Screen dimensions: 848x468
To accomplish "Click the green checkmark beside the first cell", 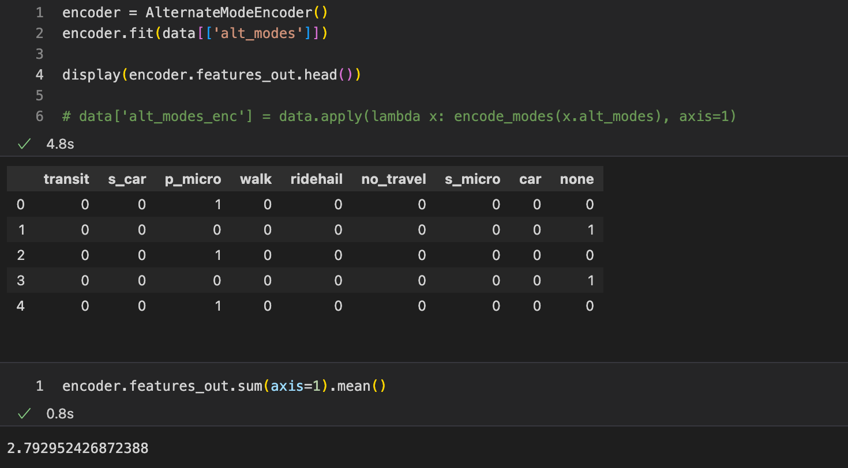I will [24, 144].
